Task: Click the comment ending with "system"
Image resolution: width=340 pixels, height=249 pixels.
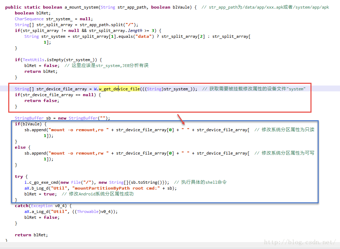Action: point(254,89)
